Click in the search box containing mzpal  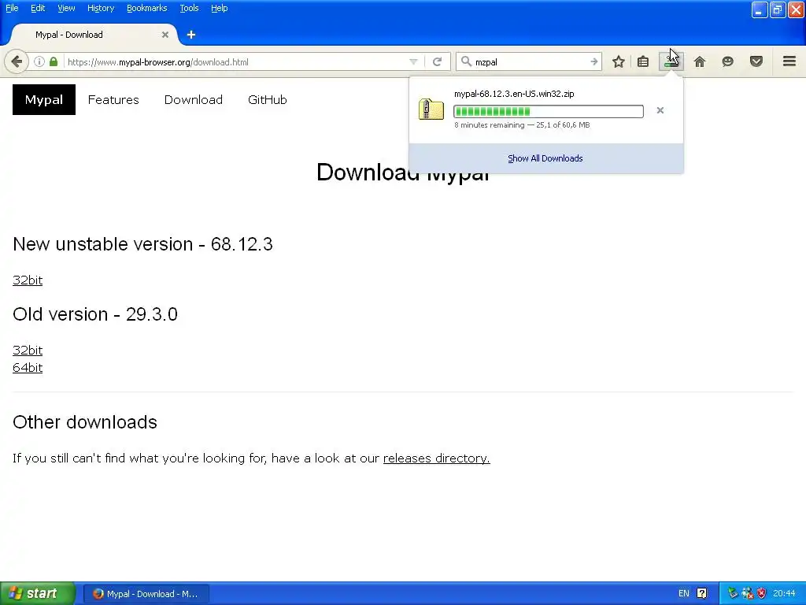[x=530, y=61]
